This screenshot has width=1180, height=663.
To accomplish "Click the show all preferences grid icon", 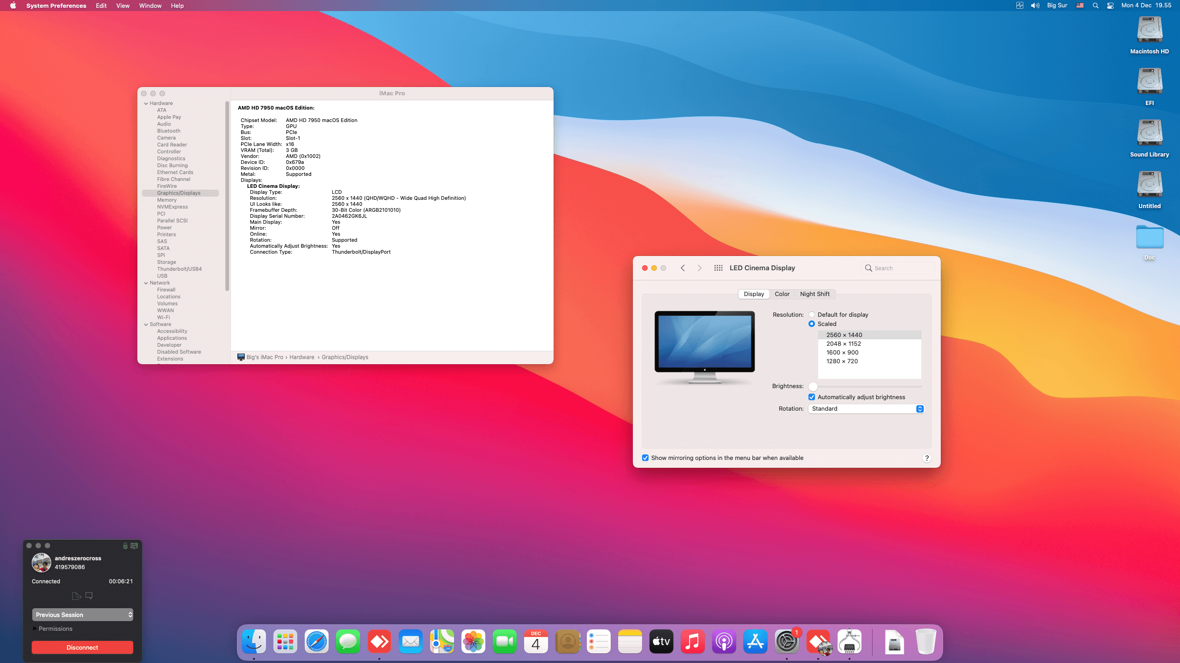I will [718, 268].
